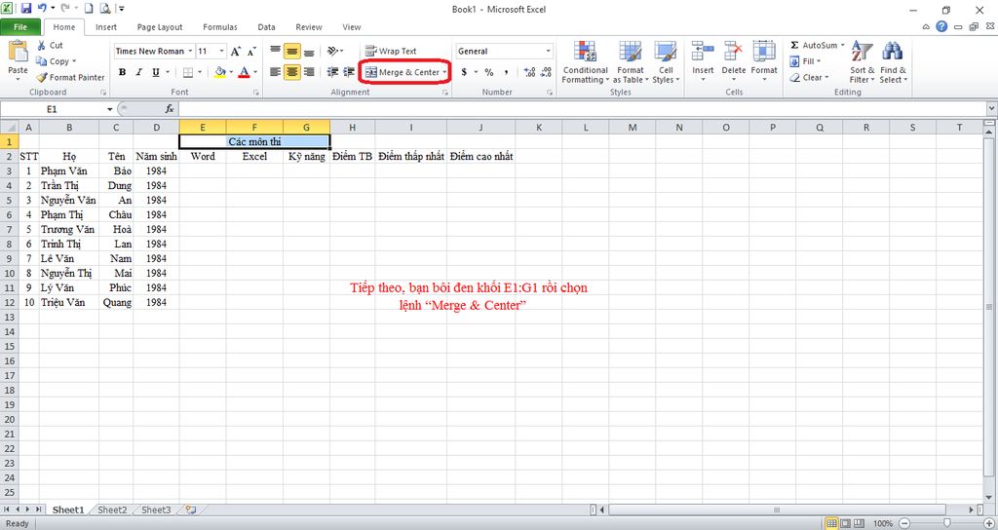Open the Sheet2 worksheet tab

coord(113,510)
